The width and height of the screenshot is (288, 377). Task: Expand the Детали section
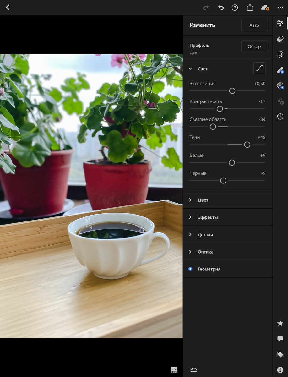pos(228,234)
